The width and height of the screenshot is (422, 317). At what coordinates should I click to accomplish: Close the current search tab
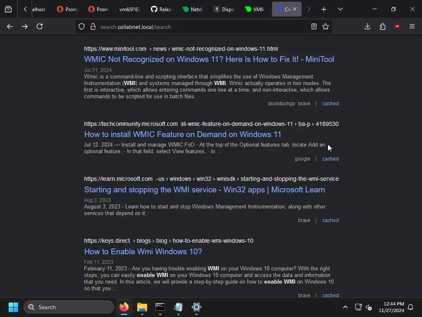click(295, 9)
